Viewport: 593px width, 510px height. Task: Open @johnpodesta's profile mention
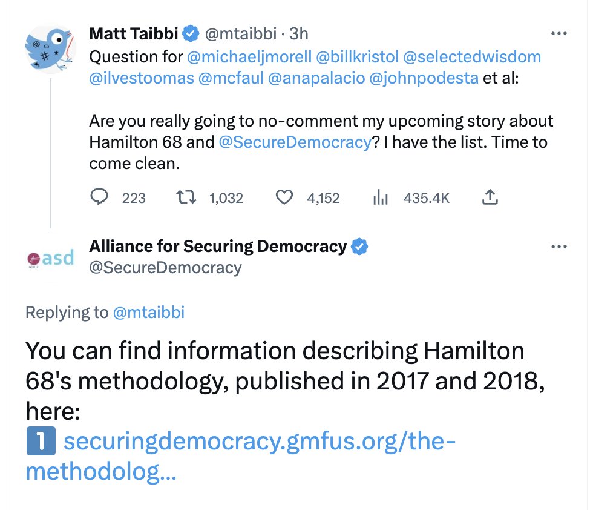(421, 79)
